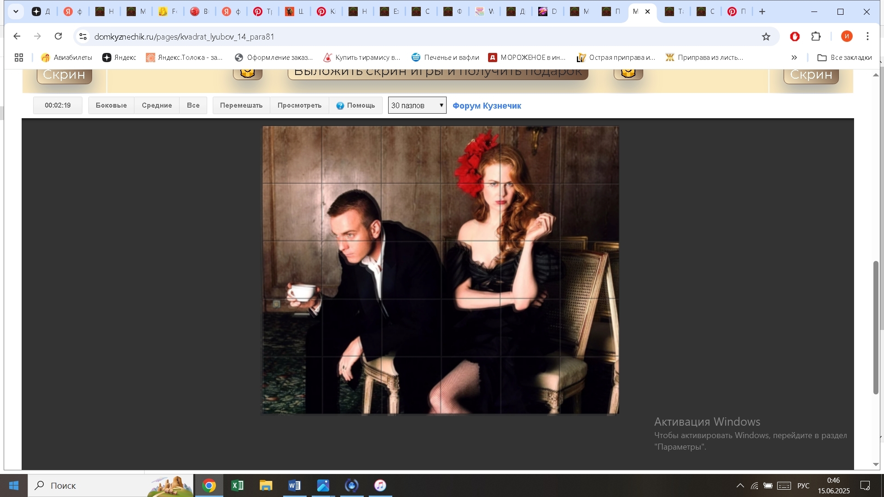Open the Photos app from taskbar
Viewport: 884px width, 497px height.
coord(323,485)
